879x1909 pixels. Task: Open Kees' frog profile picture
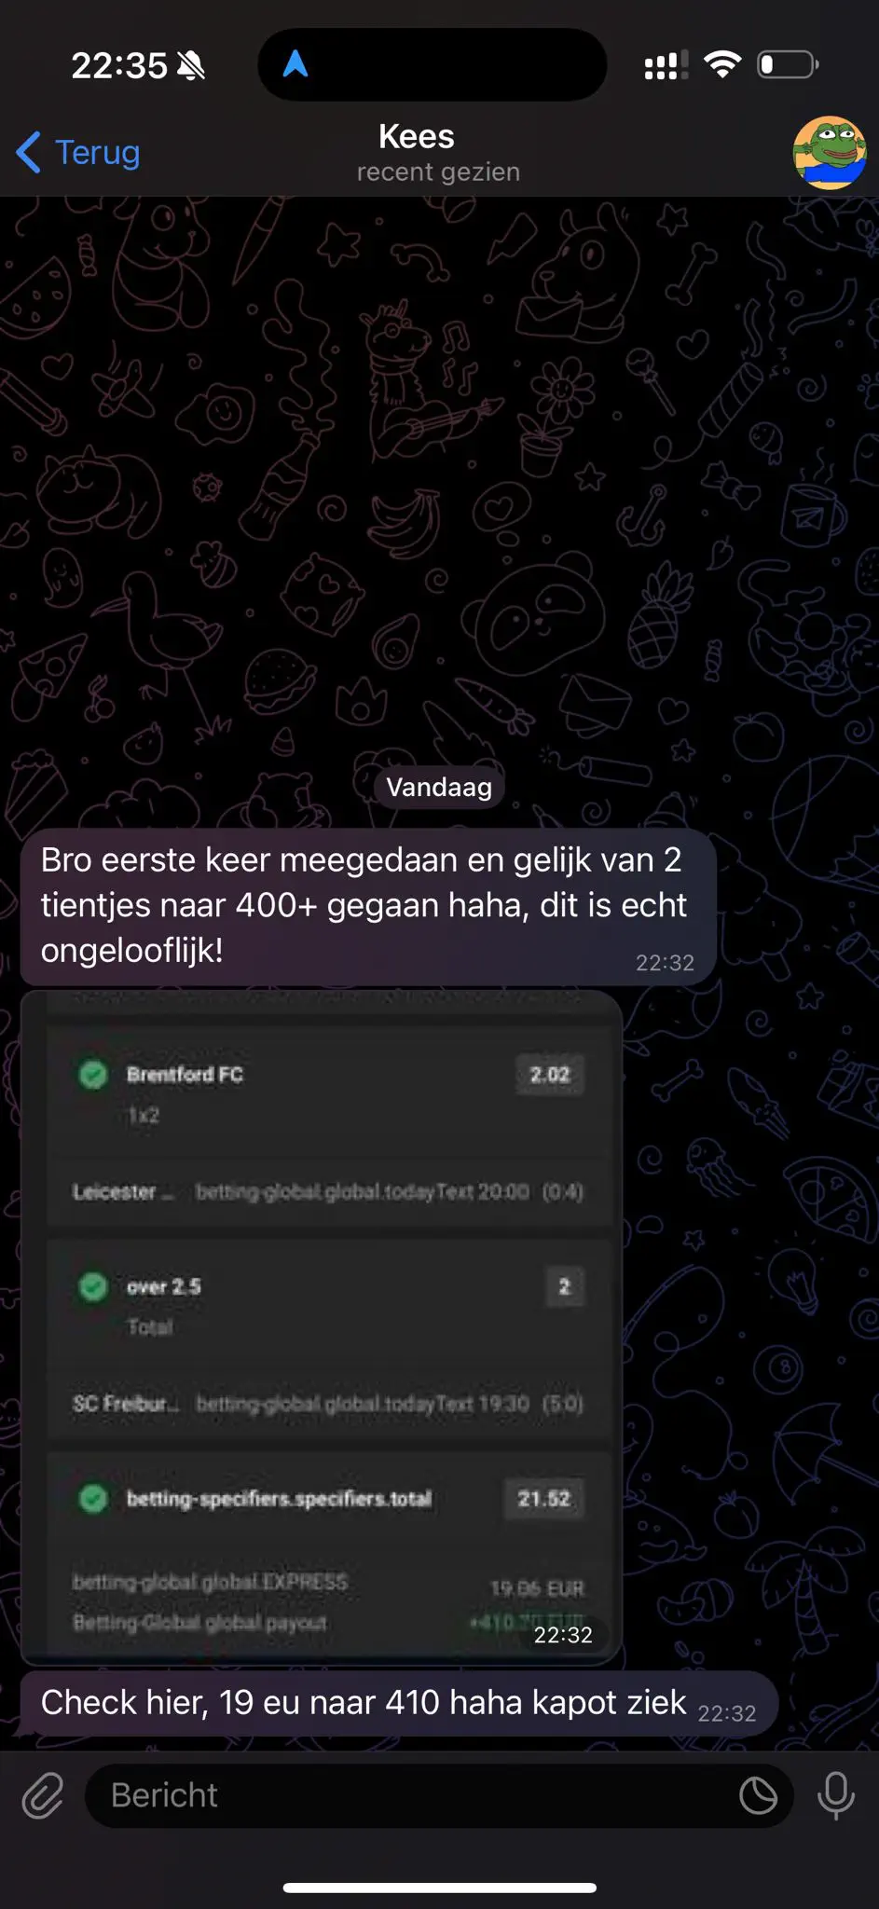pyautogui.click(x=829, y=153)
